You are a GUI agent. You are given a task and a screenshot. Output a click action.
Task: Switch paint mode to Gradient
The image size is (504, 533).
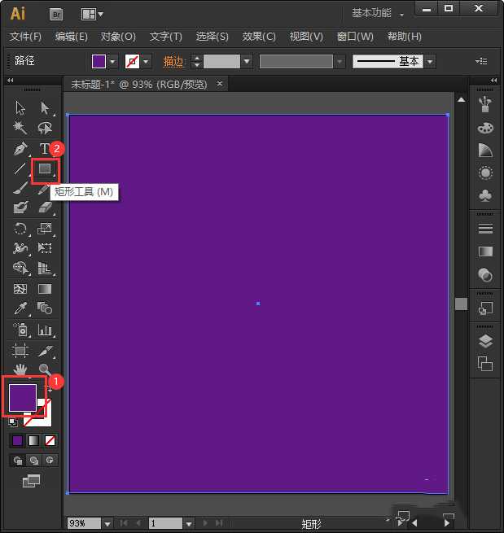(33, 440)
